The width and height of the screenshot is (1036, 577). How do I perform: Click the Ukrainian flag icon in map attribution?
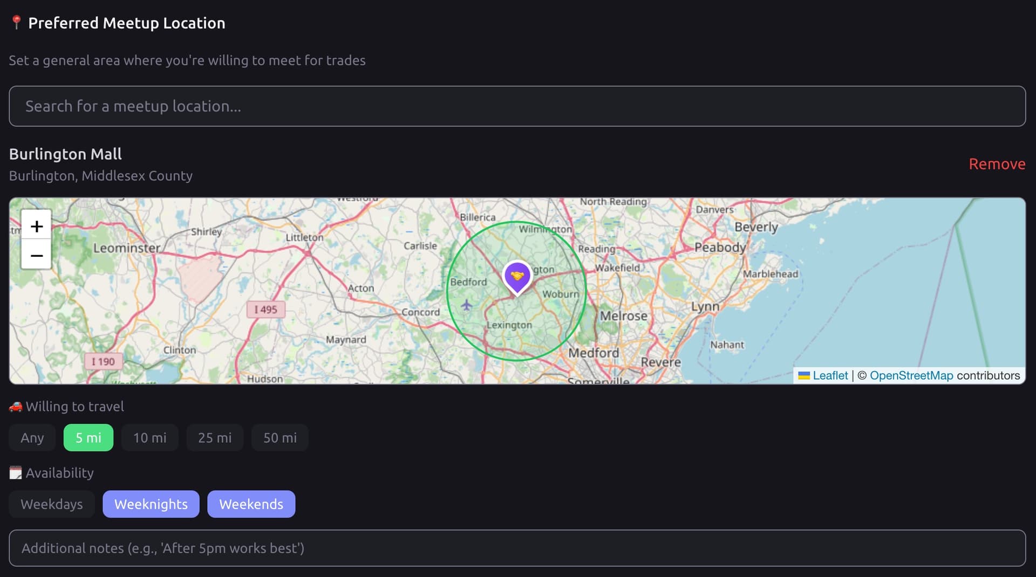tap(804, 375)
